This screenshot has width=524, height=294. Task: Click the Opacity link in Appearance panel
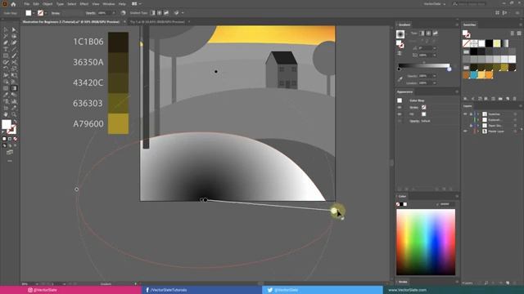click(414, 121)
